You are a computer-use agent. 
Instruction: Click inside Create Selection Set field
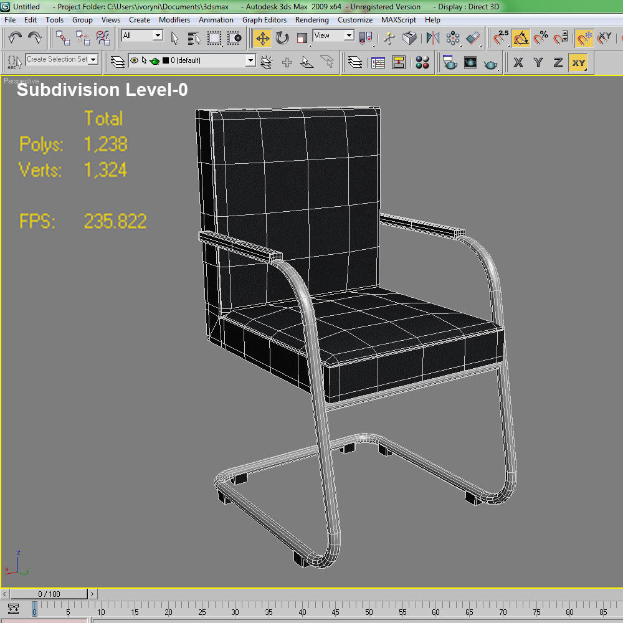point(57,59)
